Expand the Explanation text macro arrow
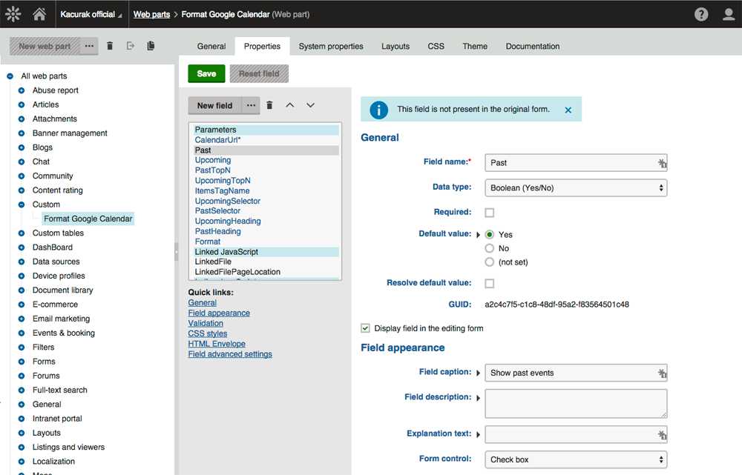Screen dimensions: 742x475 click(478, 434)
